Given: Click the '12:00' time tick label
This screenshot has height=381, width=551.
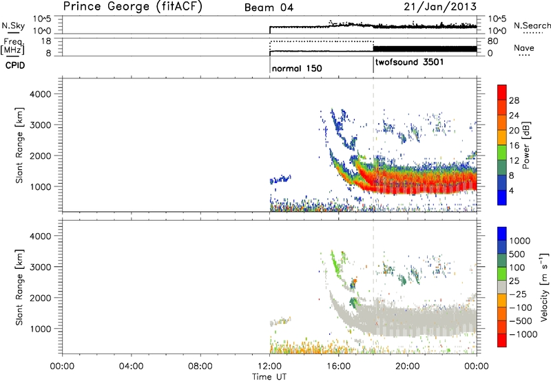Looking at the screenshot, I should 269,367.
